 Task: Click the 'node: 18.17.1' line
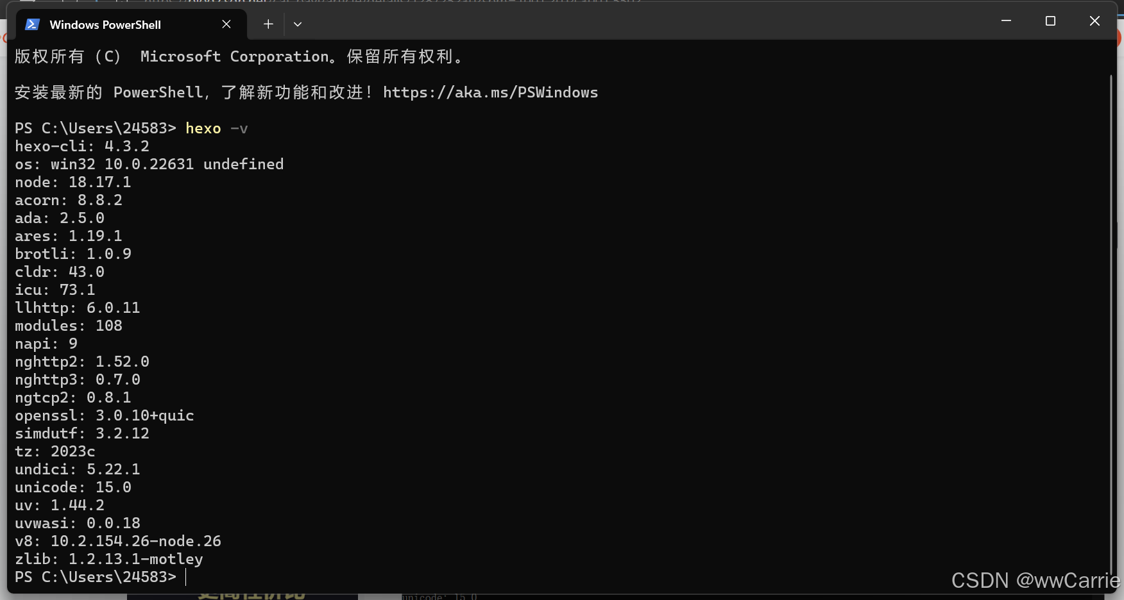tap(73, 183)
